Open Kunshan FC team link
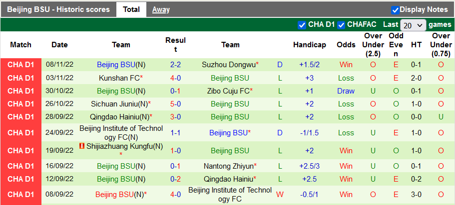This screenshot has width=455, height=205. [119, 78]
